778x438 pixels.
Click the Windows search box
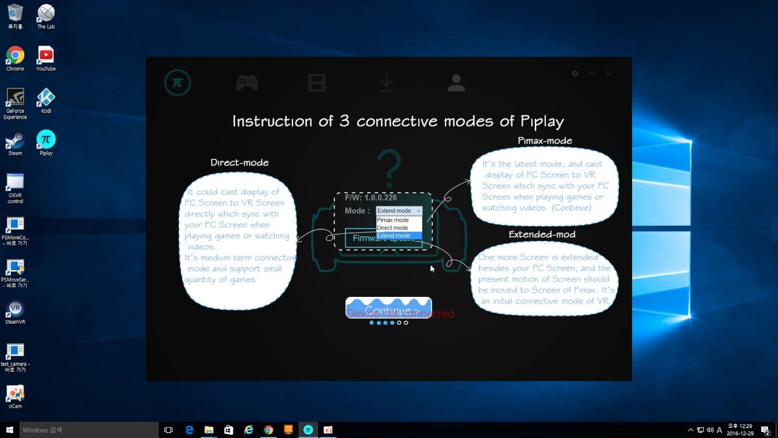pyautogui.click(x=89, y=430)
